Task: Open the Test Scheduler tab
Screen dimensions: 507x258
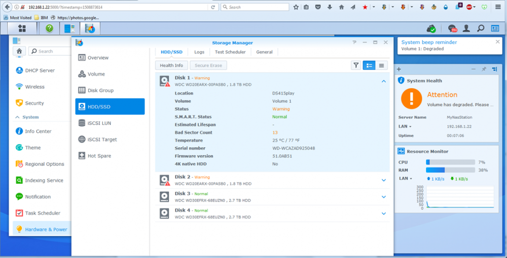Action: tap(230, 52)
